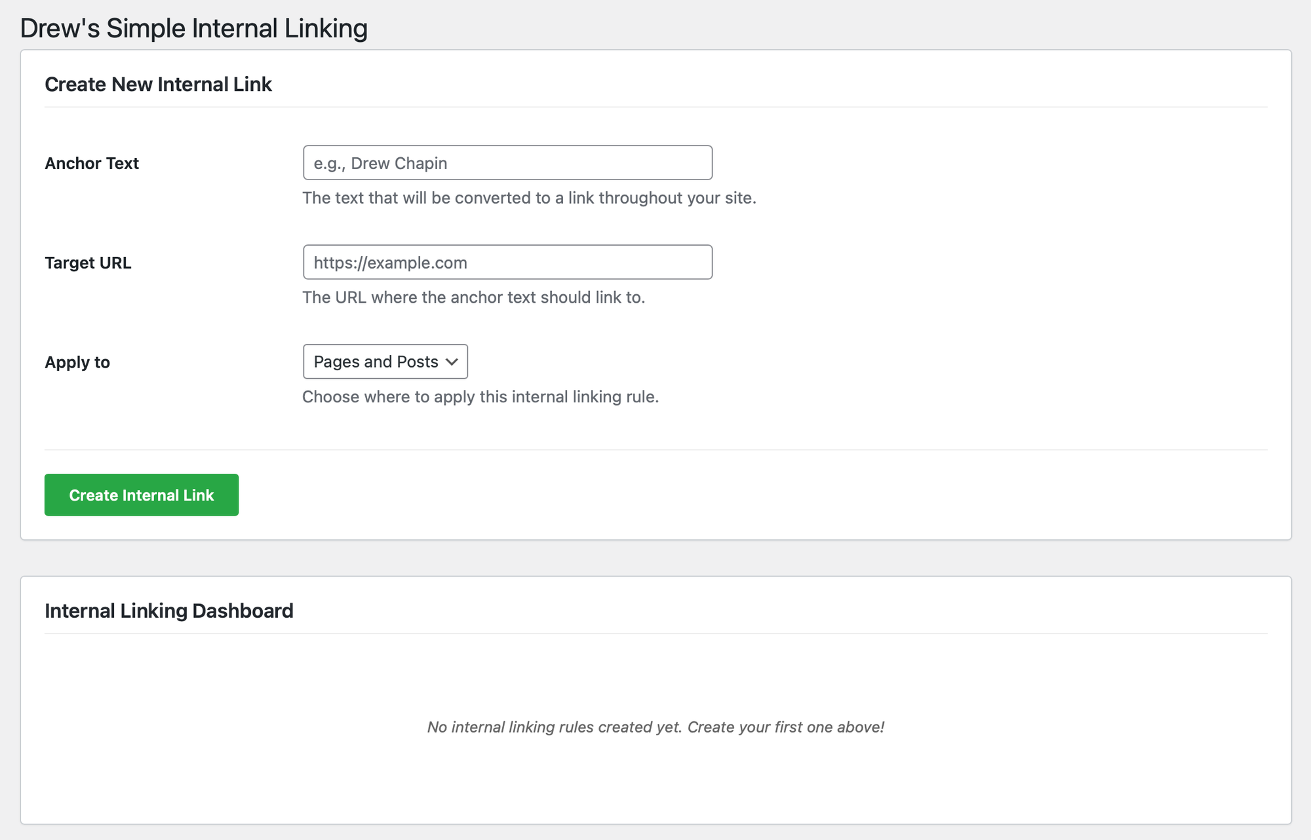Focus the Anchor Text input field
The width and height of the screenshot is (1311, 840).
pos(507,162)
